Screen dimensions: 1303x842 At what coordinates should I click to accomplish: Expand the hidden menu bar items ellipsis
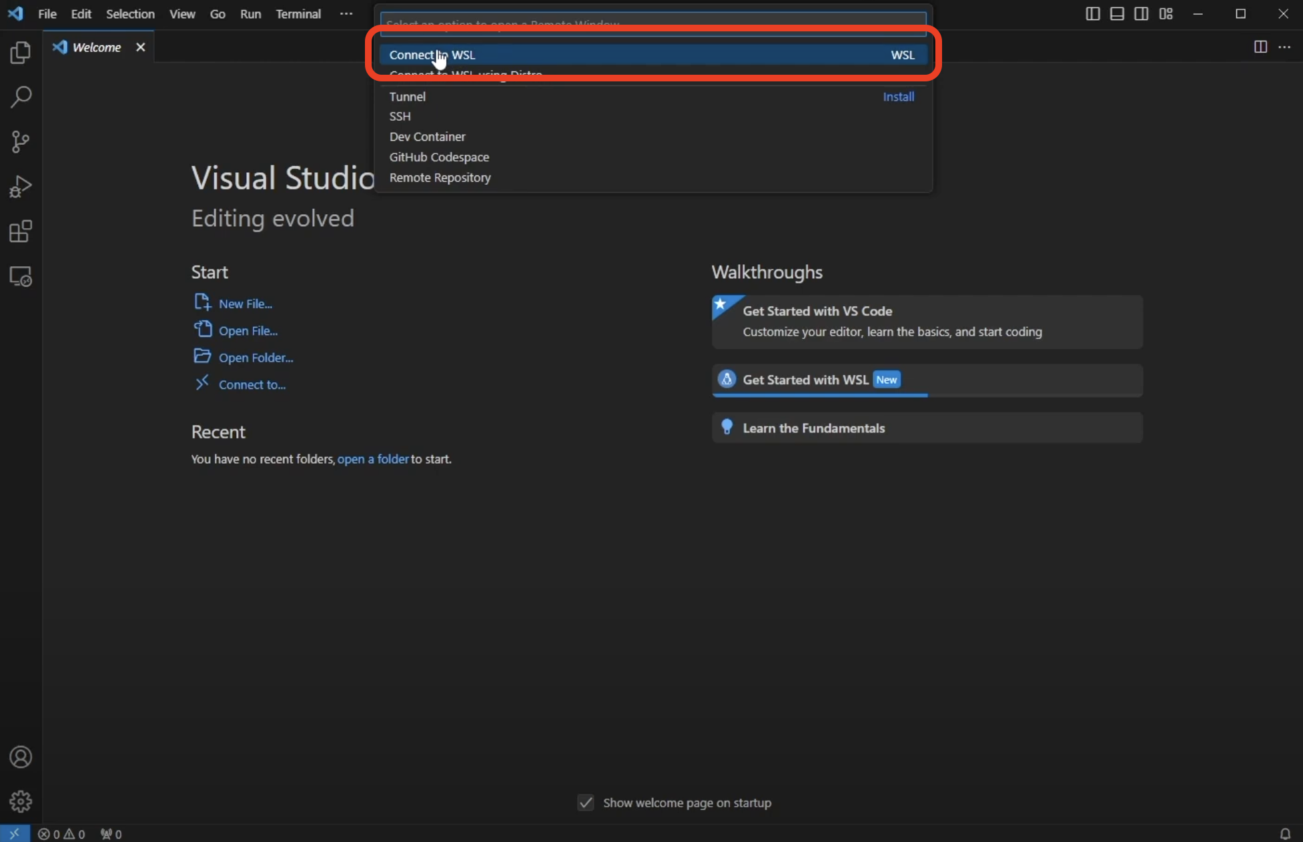coord(346,14)
